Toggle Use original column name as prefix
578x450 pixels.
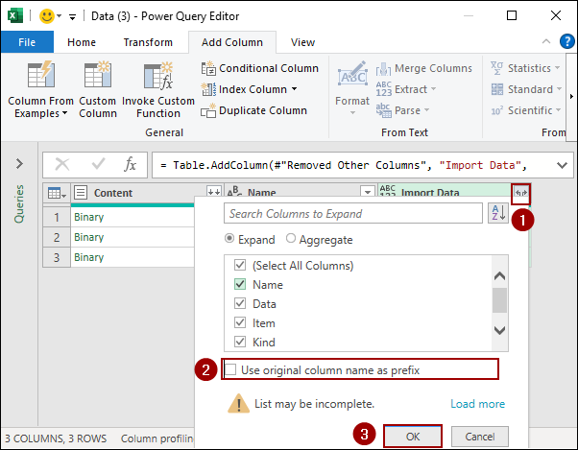231,369
